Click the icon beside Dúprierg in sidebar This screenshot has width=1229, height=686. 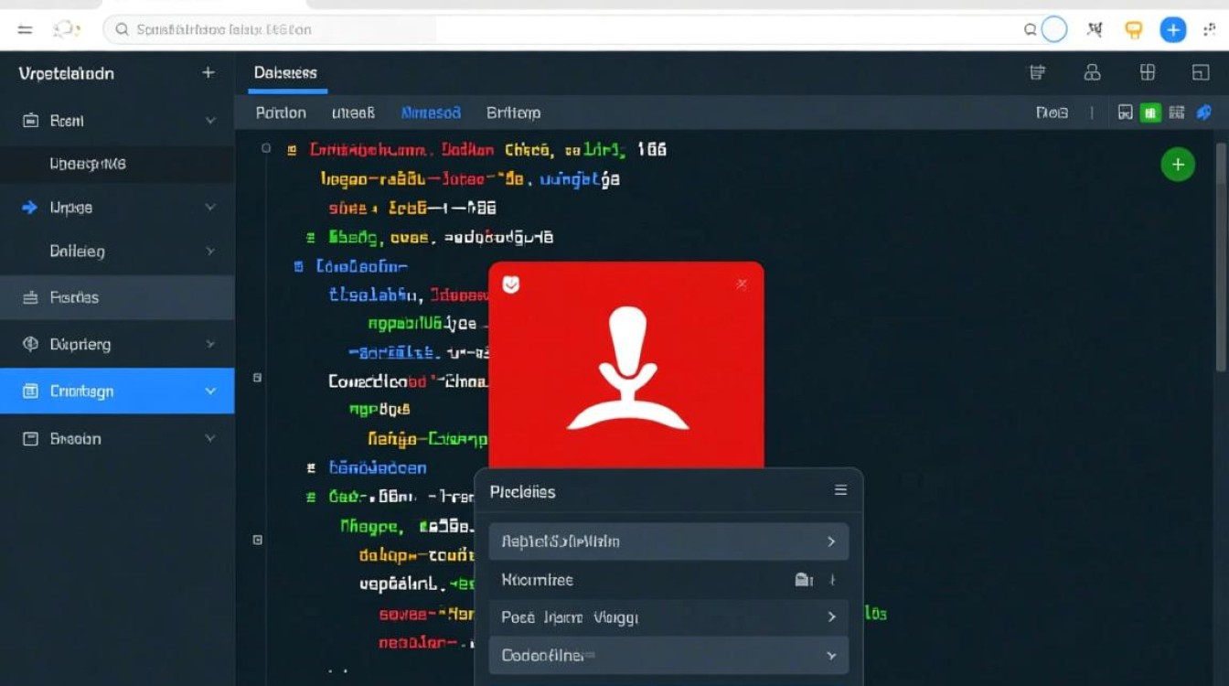click(30, 345)
